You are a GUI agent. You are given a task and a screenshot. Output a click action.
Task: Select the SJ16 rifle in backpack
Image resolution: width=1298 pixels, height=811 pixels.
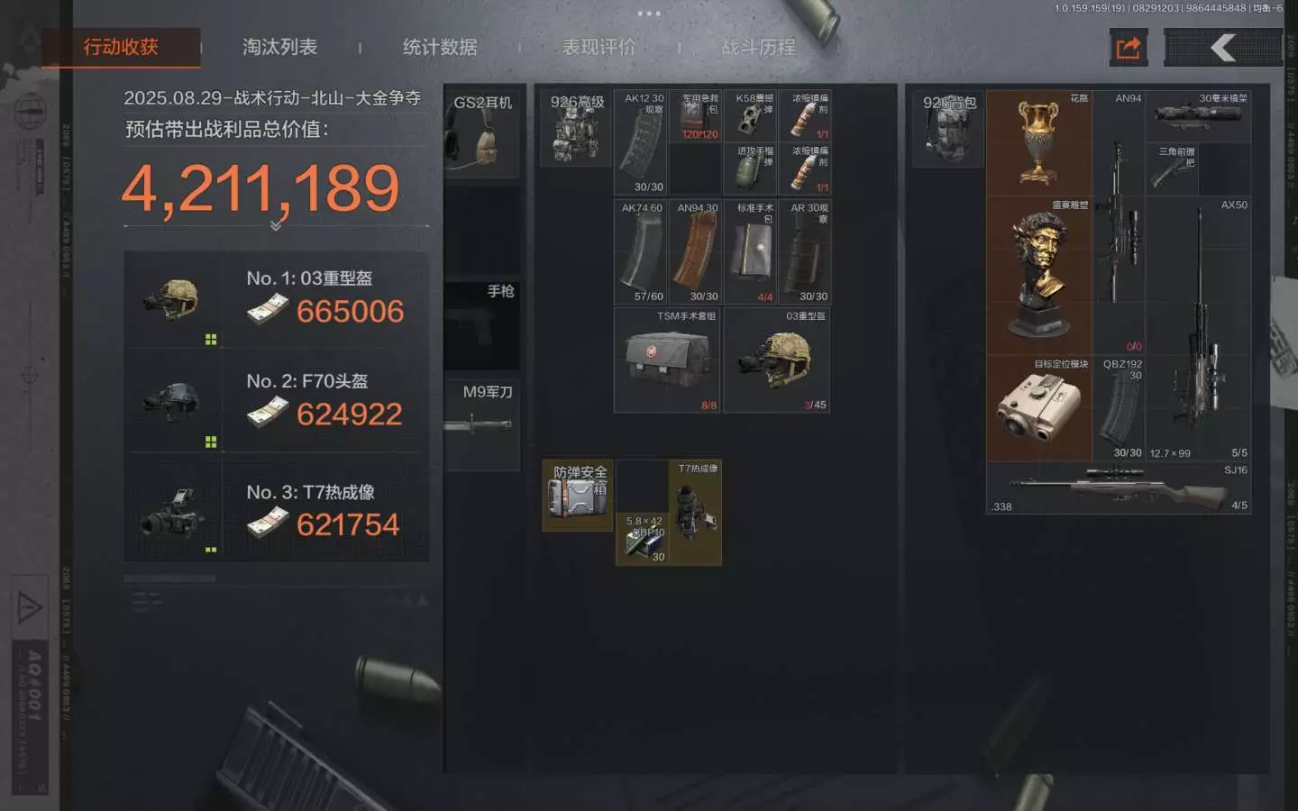click(1119, 488)
